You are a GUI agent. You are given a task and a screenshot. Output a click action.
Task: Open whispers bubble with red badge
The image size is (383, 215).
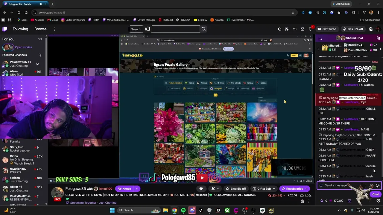tap(311, 29)
